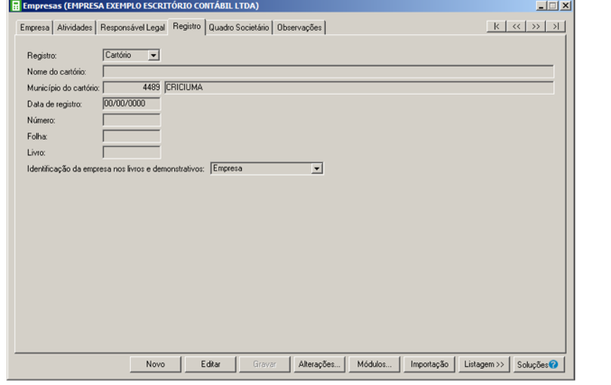Jump to last company record
This screenshot has width=611, height=385.
point(556,27)
